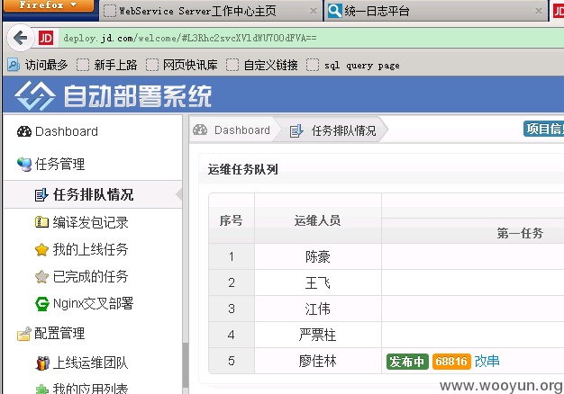The width and height of the screenshot is (564, 394).
Task: Open the 新手上路 bookmark
Action: point(107,65)
